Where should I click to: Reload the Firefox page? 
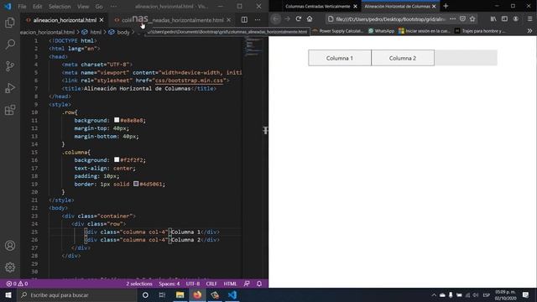[x=299, y=19]
